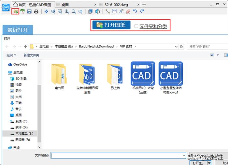The width and height of the screenshot is (228, 165).
Task: Click the palm tree toolbar icon
Action: (x=22, y=11)
